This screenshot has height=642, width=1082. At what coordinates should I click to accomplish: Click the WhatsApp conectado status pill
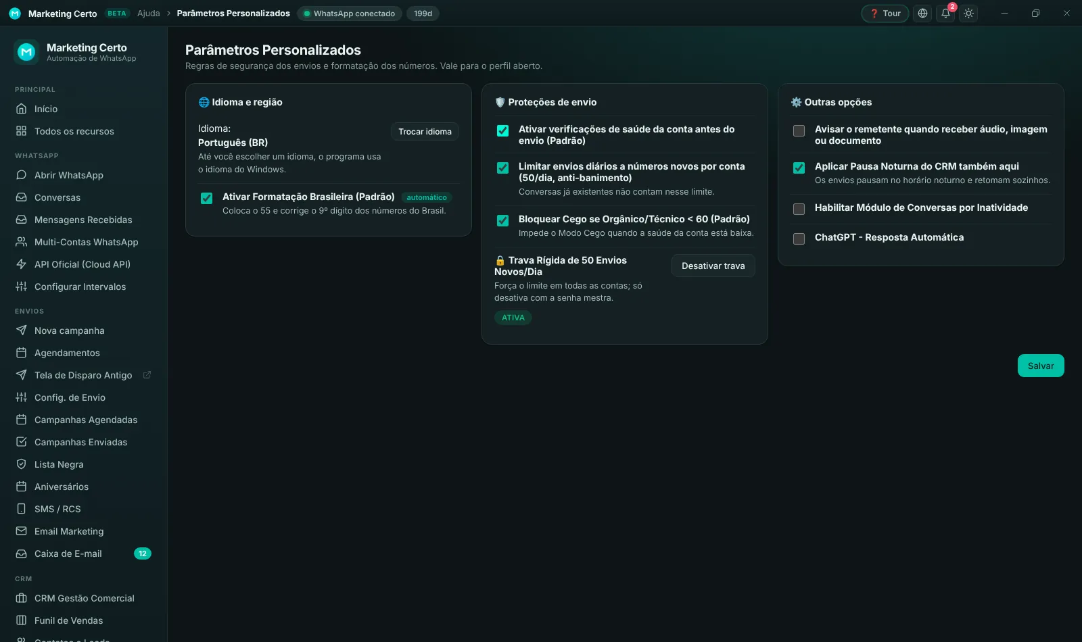pyautogui.click(x=350, y=14)
